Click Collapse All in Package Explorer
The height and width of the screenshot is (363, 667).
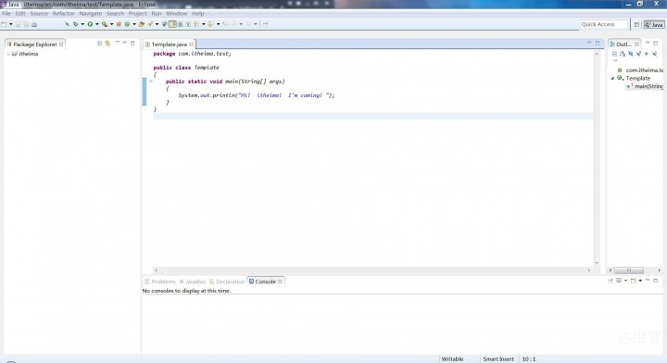point(99,44)
